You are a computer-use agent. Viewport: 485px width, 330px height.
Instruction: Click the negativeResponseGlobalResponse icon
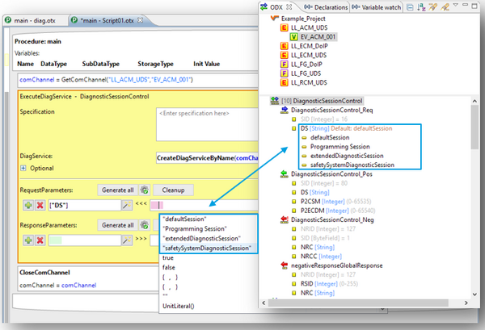click(x=285, y=265)
